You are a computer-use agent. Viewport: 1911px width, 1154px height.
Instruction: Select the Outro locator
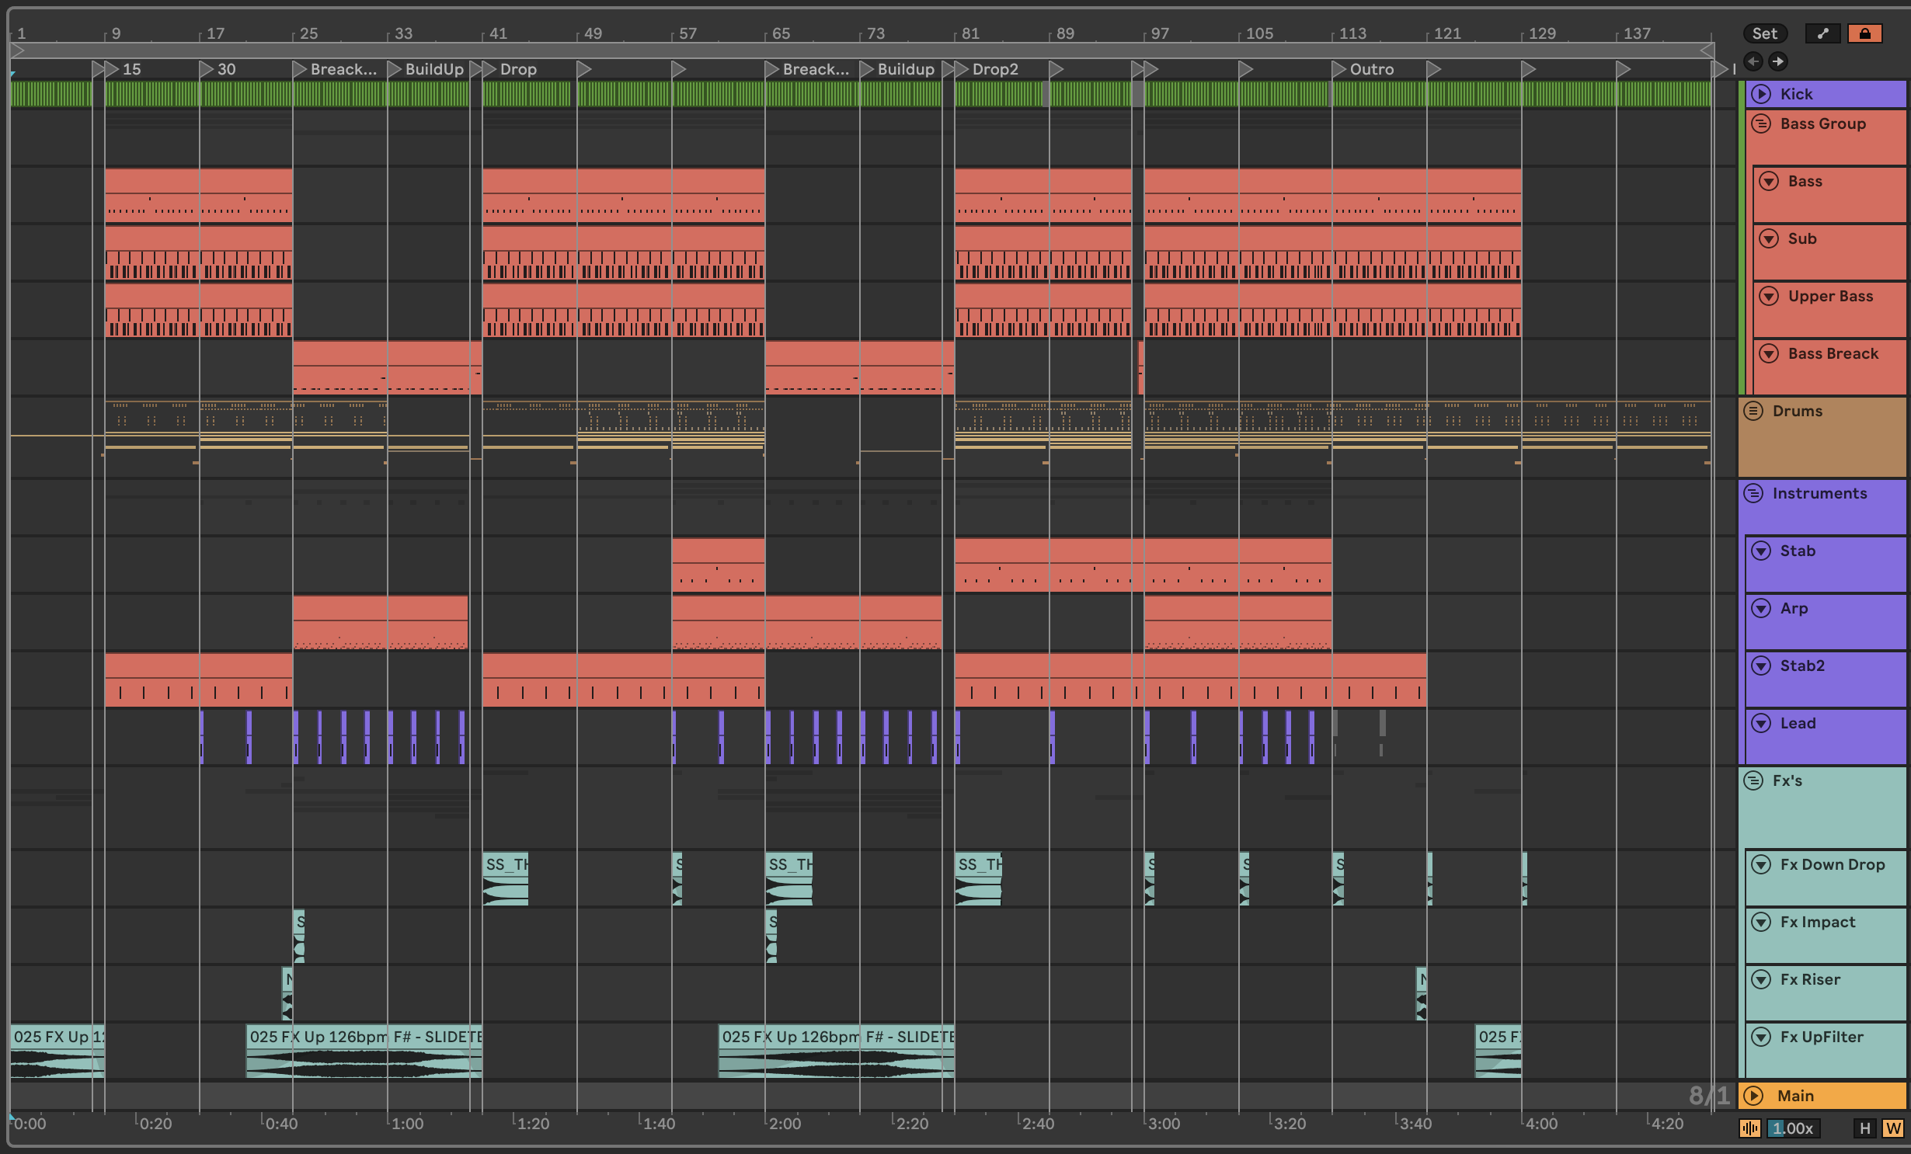[1364, 69]
